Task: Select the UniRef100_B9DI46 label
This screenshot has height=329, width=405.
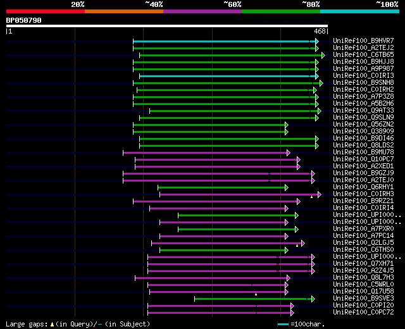Action: [363, 138]
